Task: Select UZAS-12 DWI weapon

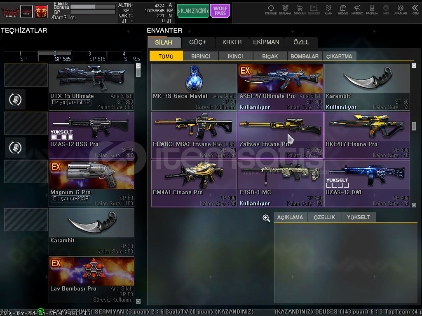Action: (x=367, y=184)
